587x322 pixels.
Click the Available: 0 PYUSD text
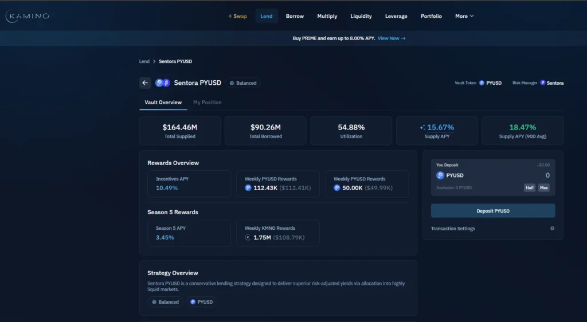pos(454,188)
